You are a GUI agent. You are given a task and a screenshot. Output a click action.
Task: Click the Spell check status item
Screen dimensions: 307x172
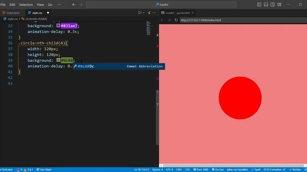pyautogui.click(x=256, y=170)
